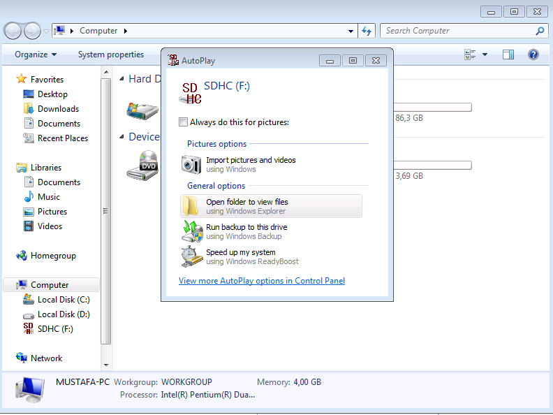
Task: Click the Windows Backup icon
Action: (x=192, y=231)
